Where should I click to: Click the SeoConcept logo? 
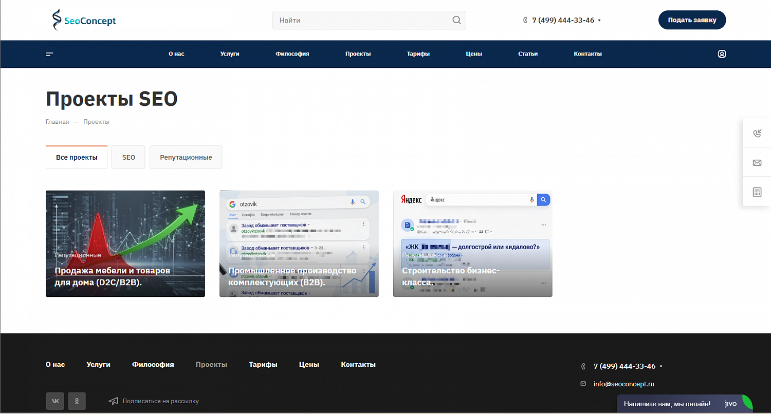[x=84, y=20]
